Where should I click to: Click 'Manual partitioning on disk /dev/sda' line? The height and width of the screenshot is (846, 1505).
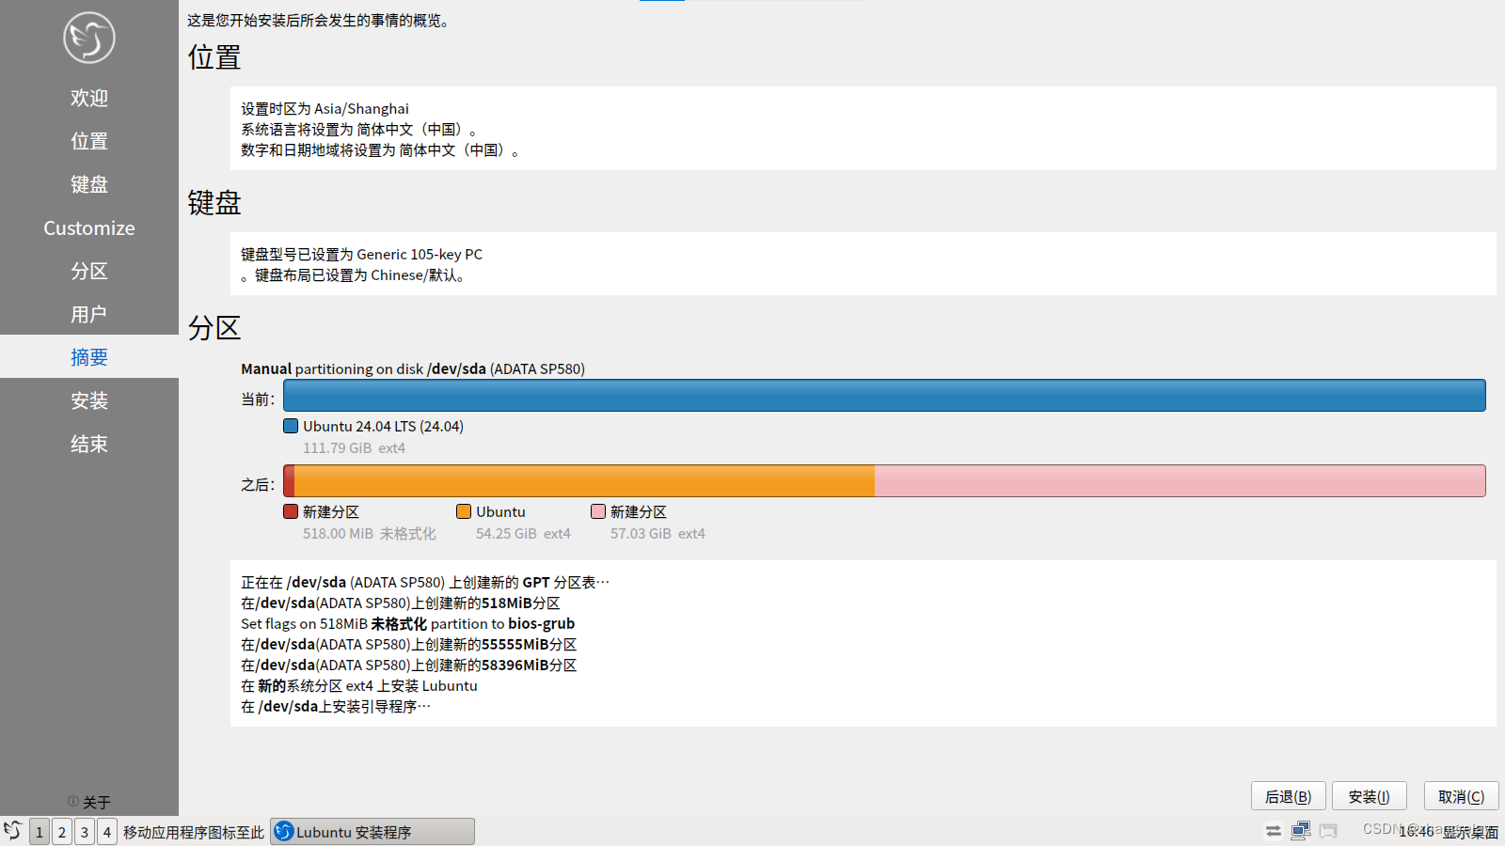(413, 368)
